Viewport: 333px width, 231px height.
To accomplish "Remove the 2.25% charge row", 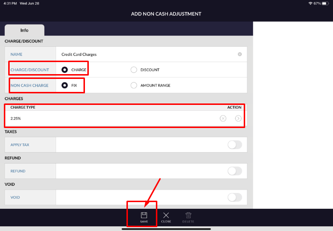I will click(223, 118).
